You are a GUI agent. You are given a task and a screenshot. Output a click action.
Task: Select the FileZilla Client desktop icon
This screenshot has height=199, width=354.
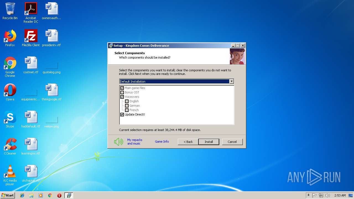click(31, 38)
